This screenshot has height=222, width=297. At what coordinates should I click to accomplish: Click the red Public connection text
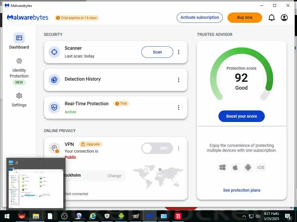click(70, 157)
